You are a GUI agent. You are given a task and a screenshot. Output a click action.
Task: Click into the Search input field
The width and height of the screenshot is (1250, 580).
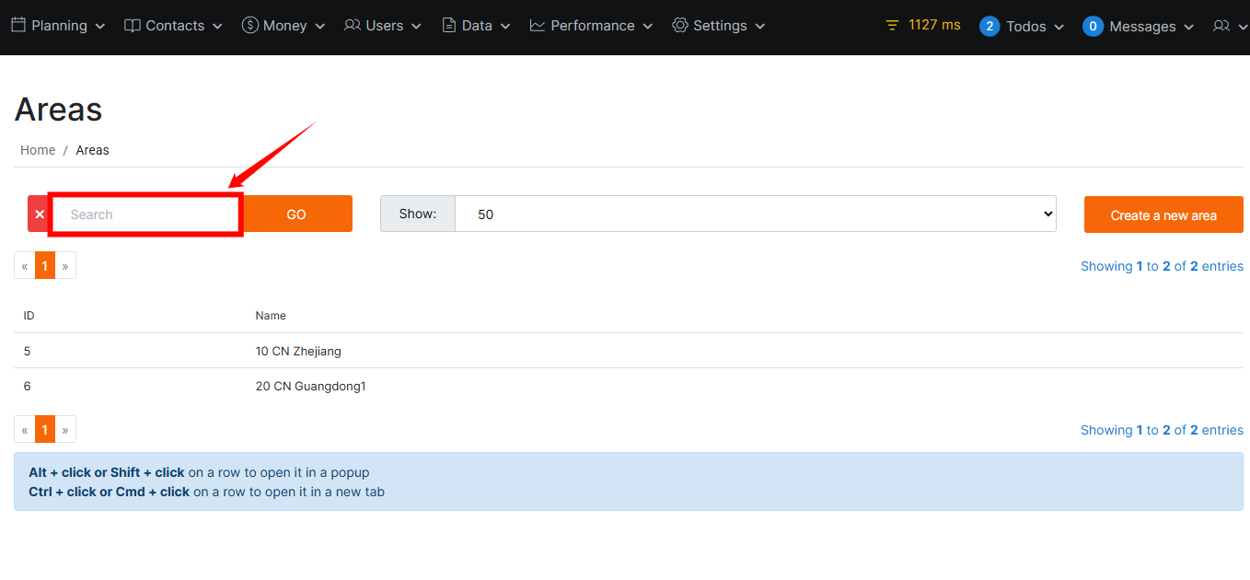(x=145, y=215)
